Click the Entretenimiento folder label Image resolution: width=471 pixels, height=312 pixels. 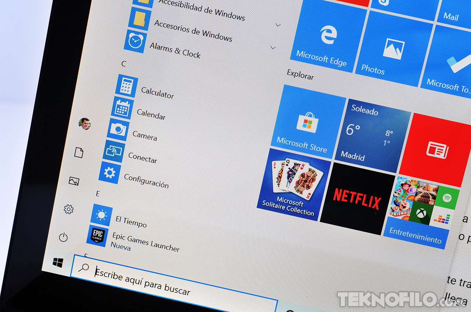[x=415, y=235]
